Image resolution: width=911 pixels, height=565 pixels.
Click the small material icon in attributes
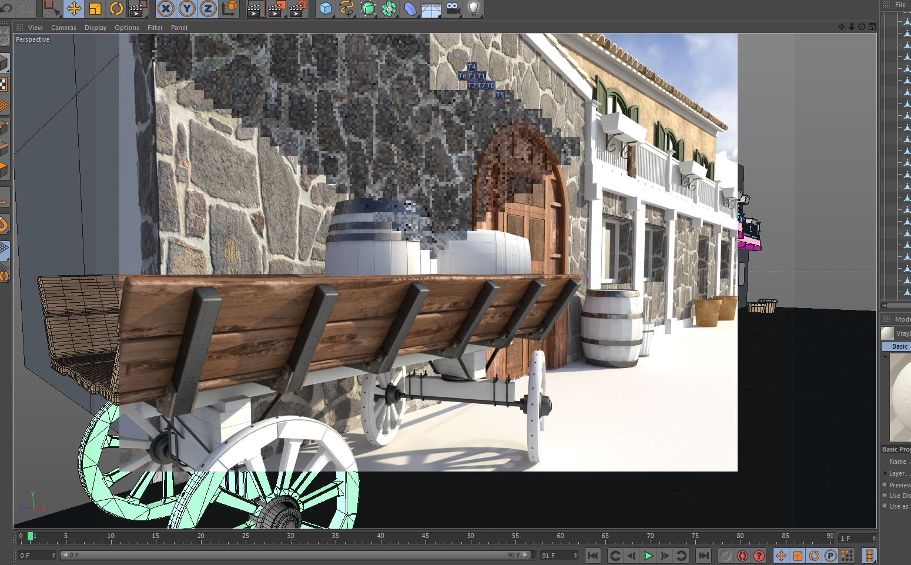(x=887, y=334)
